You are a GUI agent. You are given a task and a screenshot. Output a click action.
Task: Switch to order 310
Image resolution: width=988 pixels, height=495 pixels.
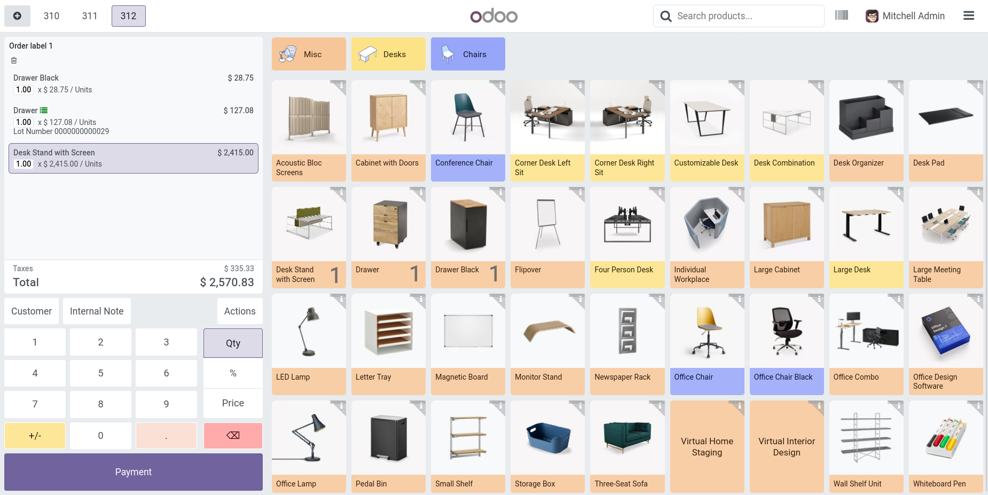(x=51, y=16)
